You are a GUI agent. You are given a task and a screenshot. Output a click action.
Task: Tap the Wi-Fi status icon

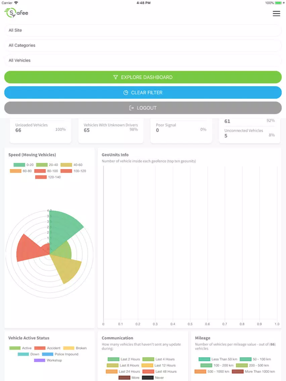pyautogui.click(x=16, y=3)
